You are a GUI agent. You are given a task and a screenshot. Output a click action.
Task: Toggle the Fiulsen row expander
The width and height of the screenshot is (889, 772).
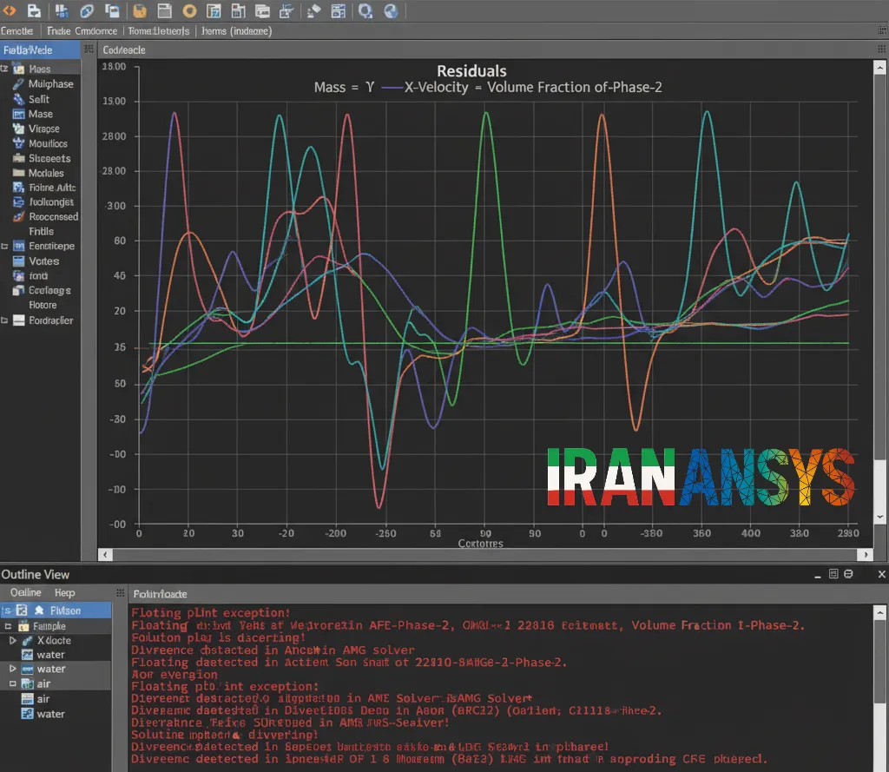click(7, 610)
